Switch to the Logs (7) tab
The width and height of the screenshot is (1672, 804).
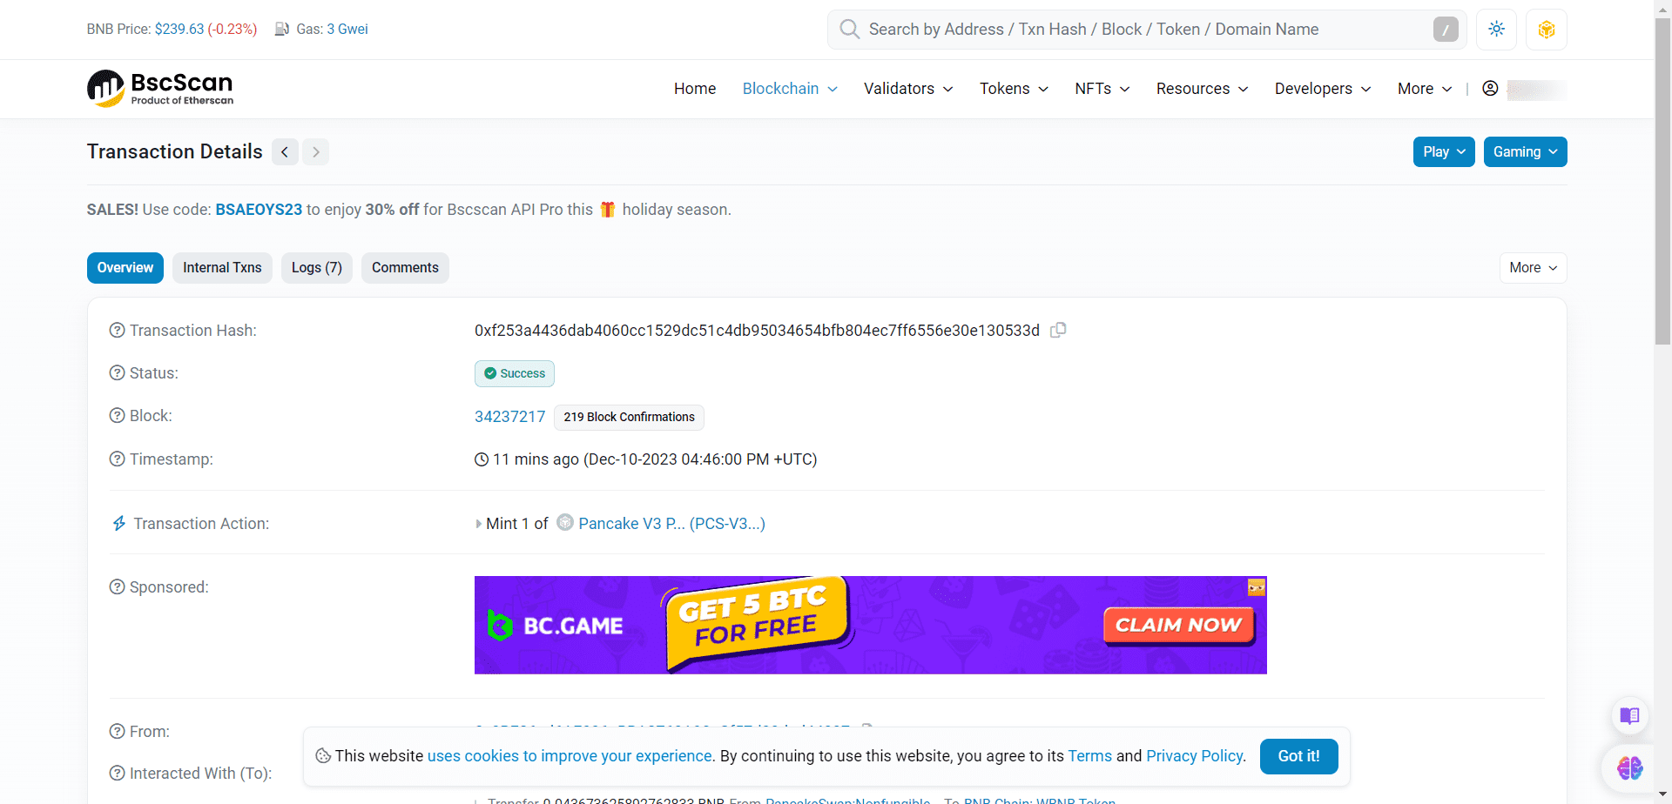pos(317,268)
